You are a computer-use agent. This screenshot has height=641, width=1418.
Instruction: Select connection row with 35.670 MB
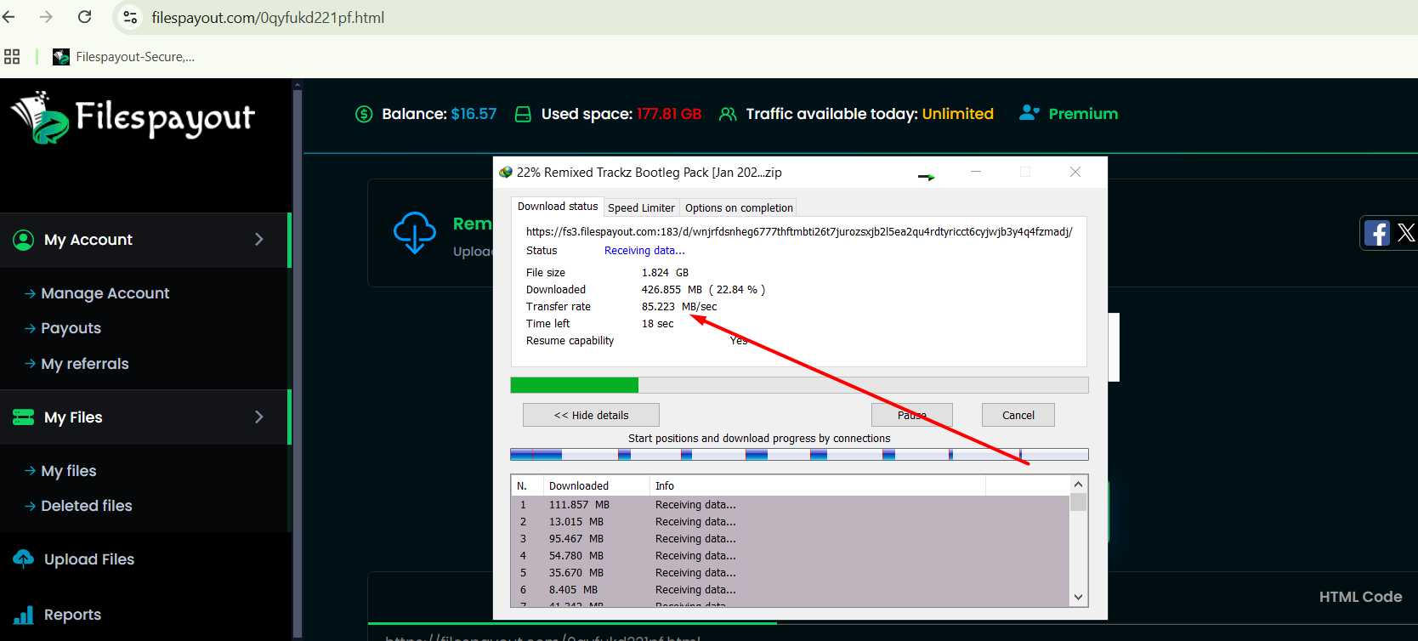point(791,573)
